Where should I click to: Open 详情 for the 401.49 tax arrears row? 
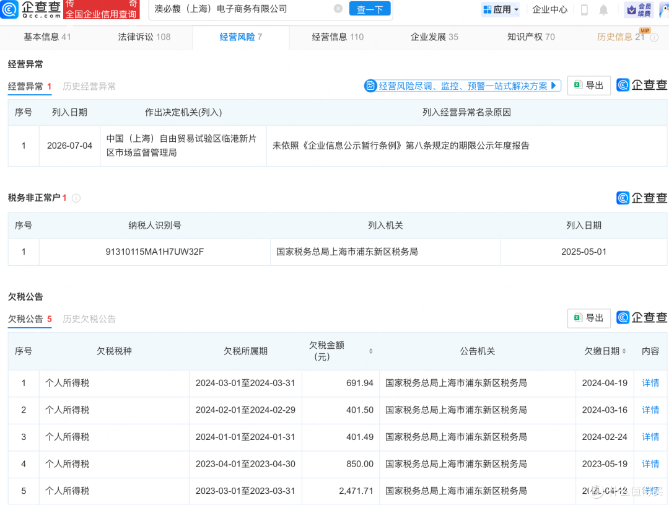click(x=650, y=437)
